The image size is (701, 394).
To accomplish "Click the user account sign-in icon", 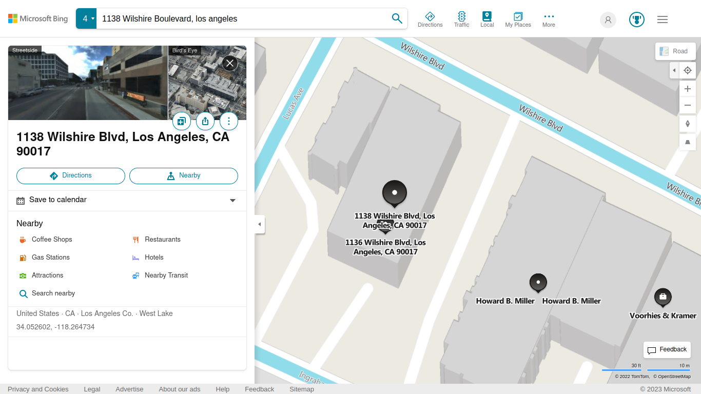I will coord(608,19).
